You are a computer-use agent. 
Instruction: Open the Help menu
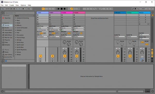[x=29, y=5]
